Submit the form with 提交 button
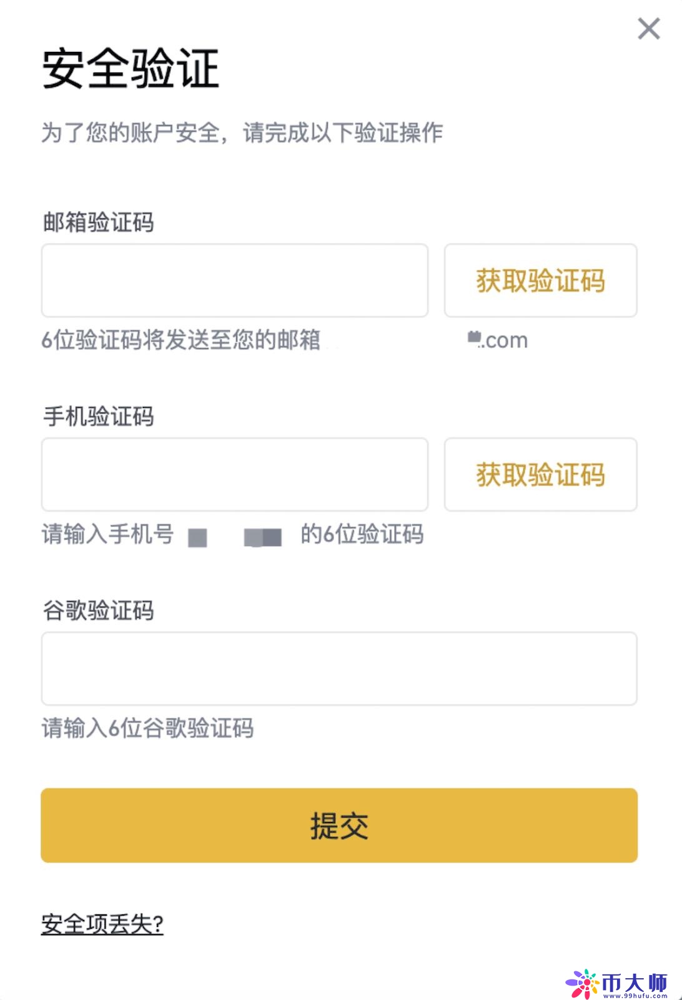Image resolution: width=682 pixels, height=1000 pixels. point(339,826)
